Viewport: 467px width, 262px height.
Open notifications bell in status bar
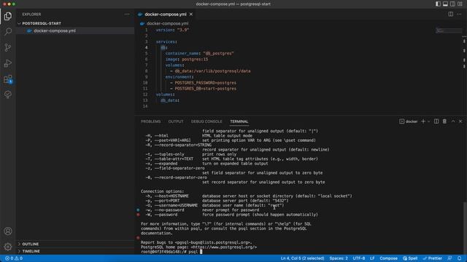[459, 258]
